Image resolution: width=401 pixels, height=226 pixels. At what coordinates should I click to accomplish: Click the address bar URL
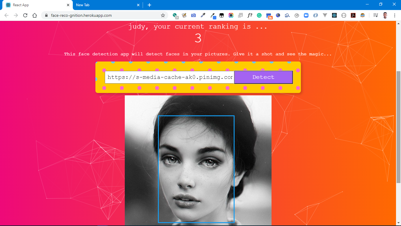click(x=81, y=15)
